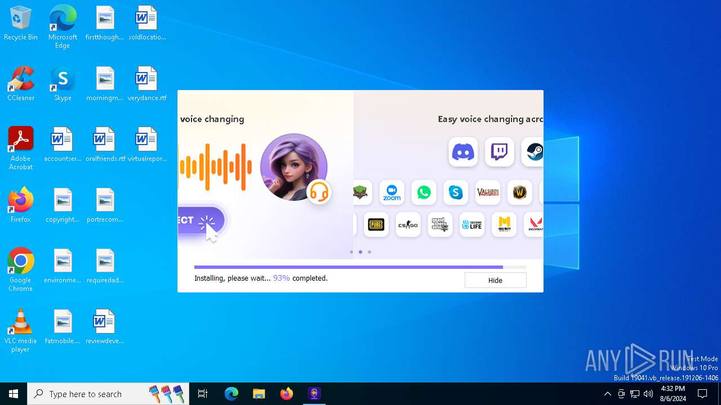The width and height of the screenshot is (721, 405).
Task: Click the orange sound waveform graphic
Action: 216,167
